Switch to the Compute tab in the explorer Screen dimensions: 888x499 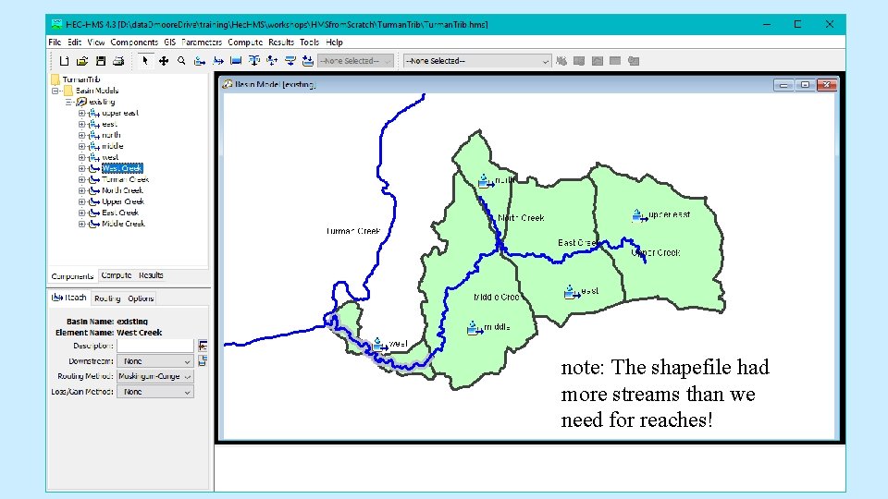[117, 275]
